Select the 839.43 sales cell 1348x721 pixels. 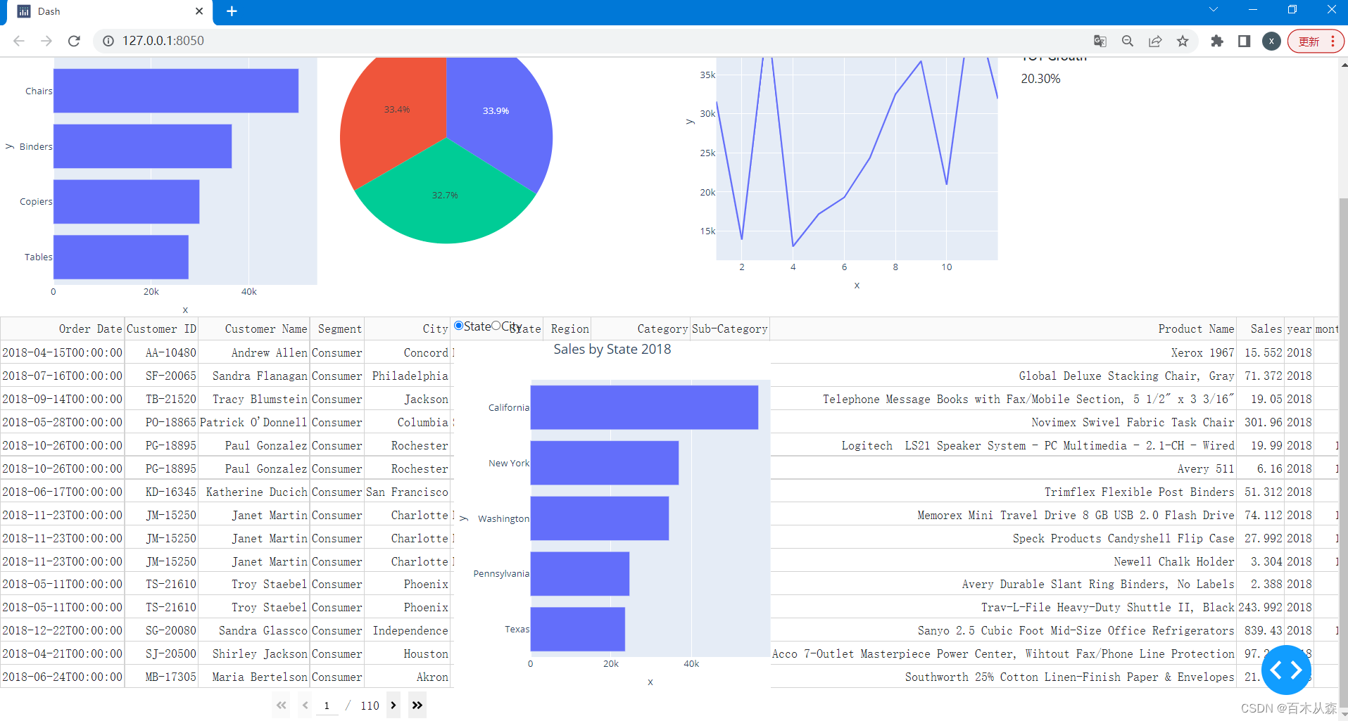point(1261,630)
